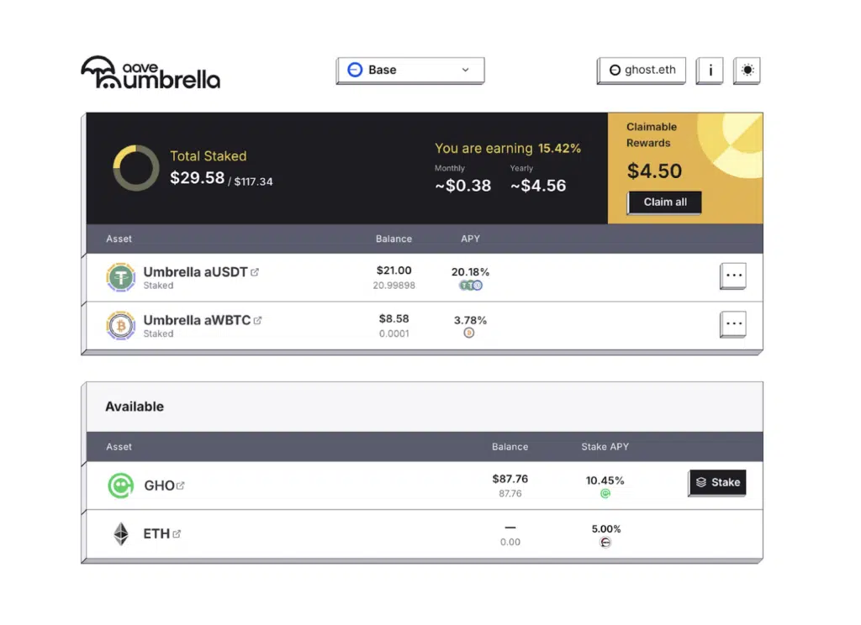Image resolution: width=861 pixels, height=625 pixels.
Task: Open more options for Umbrella aUSDT
Action: click(x=733, y=276)
